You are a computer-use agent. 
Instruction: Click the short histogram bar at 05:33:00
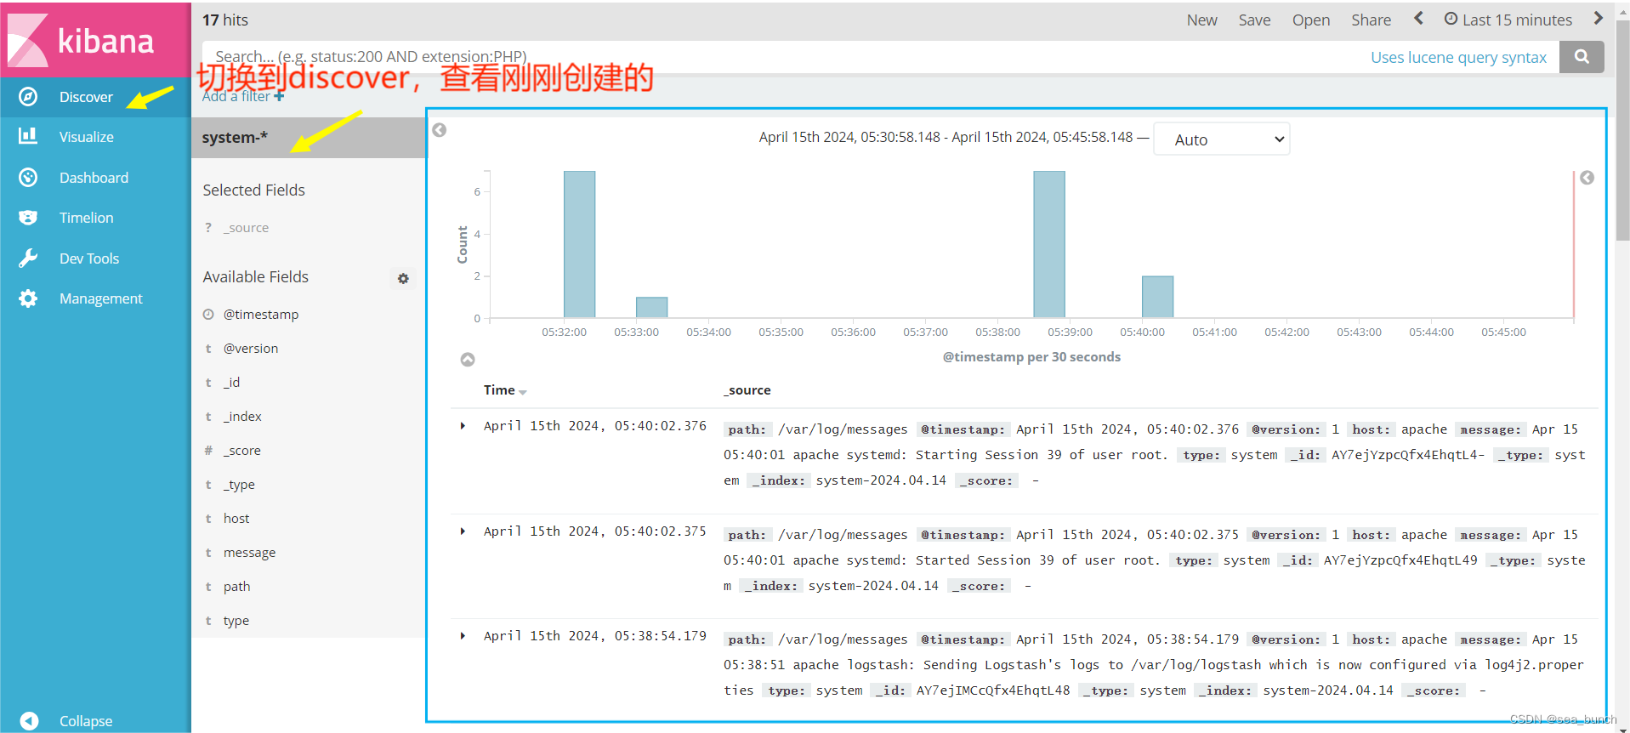(x=652, y=307)
